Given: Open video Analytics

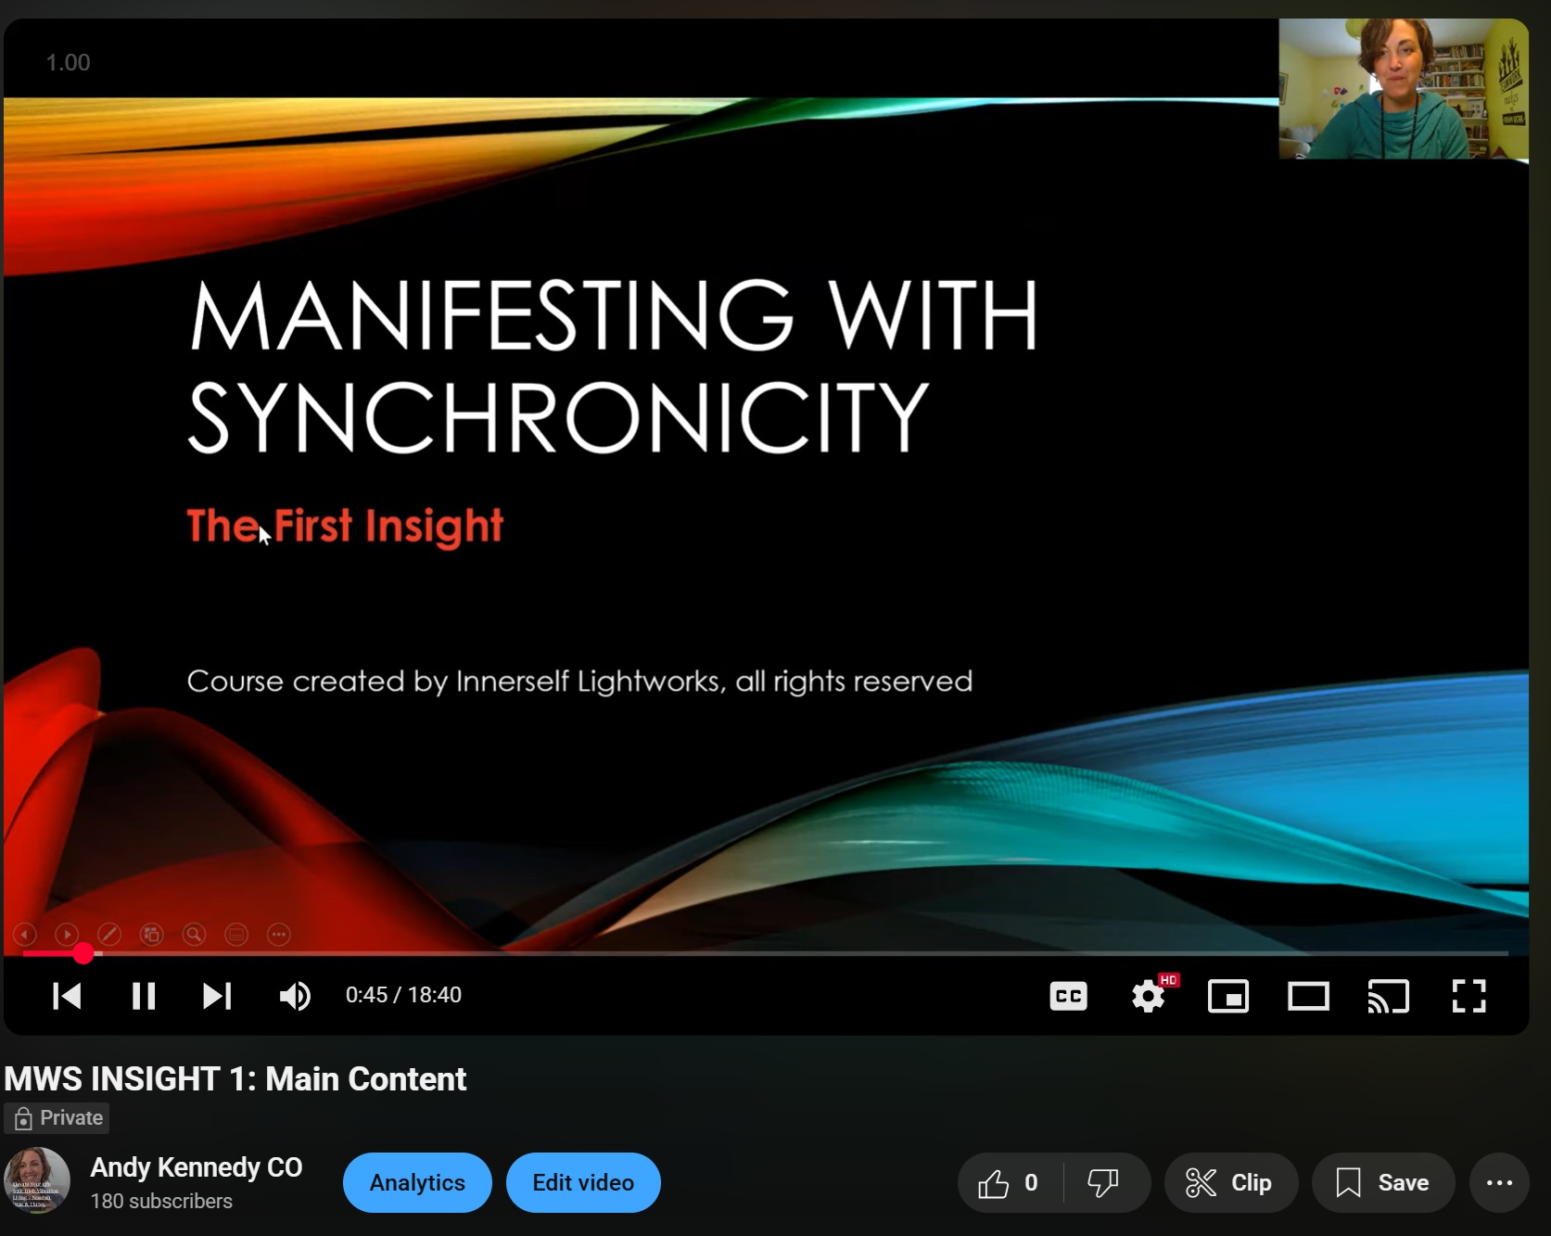Looking at the screenshot, I should click(417, 1183).
